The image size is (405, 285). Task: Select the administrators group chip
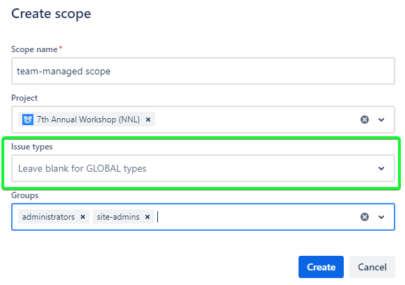point(48,217)
